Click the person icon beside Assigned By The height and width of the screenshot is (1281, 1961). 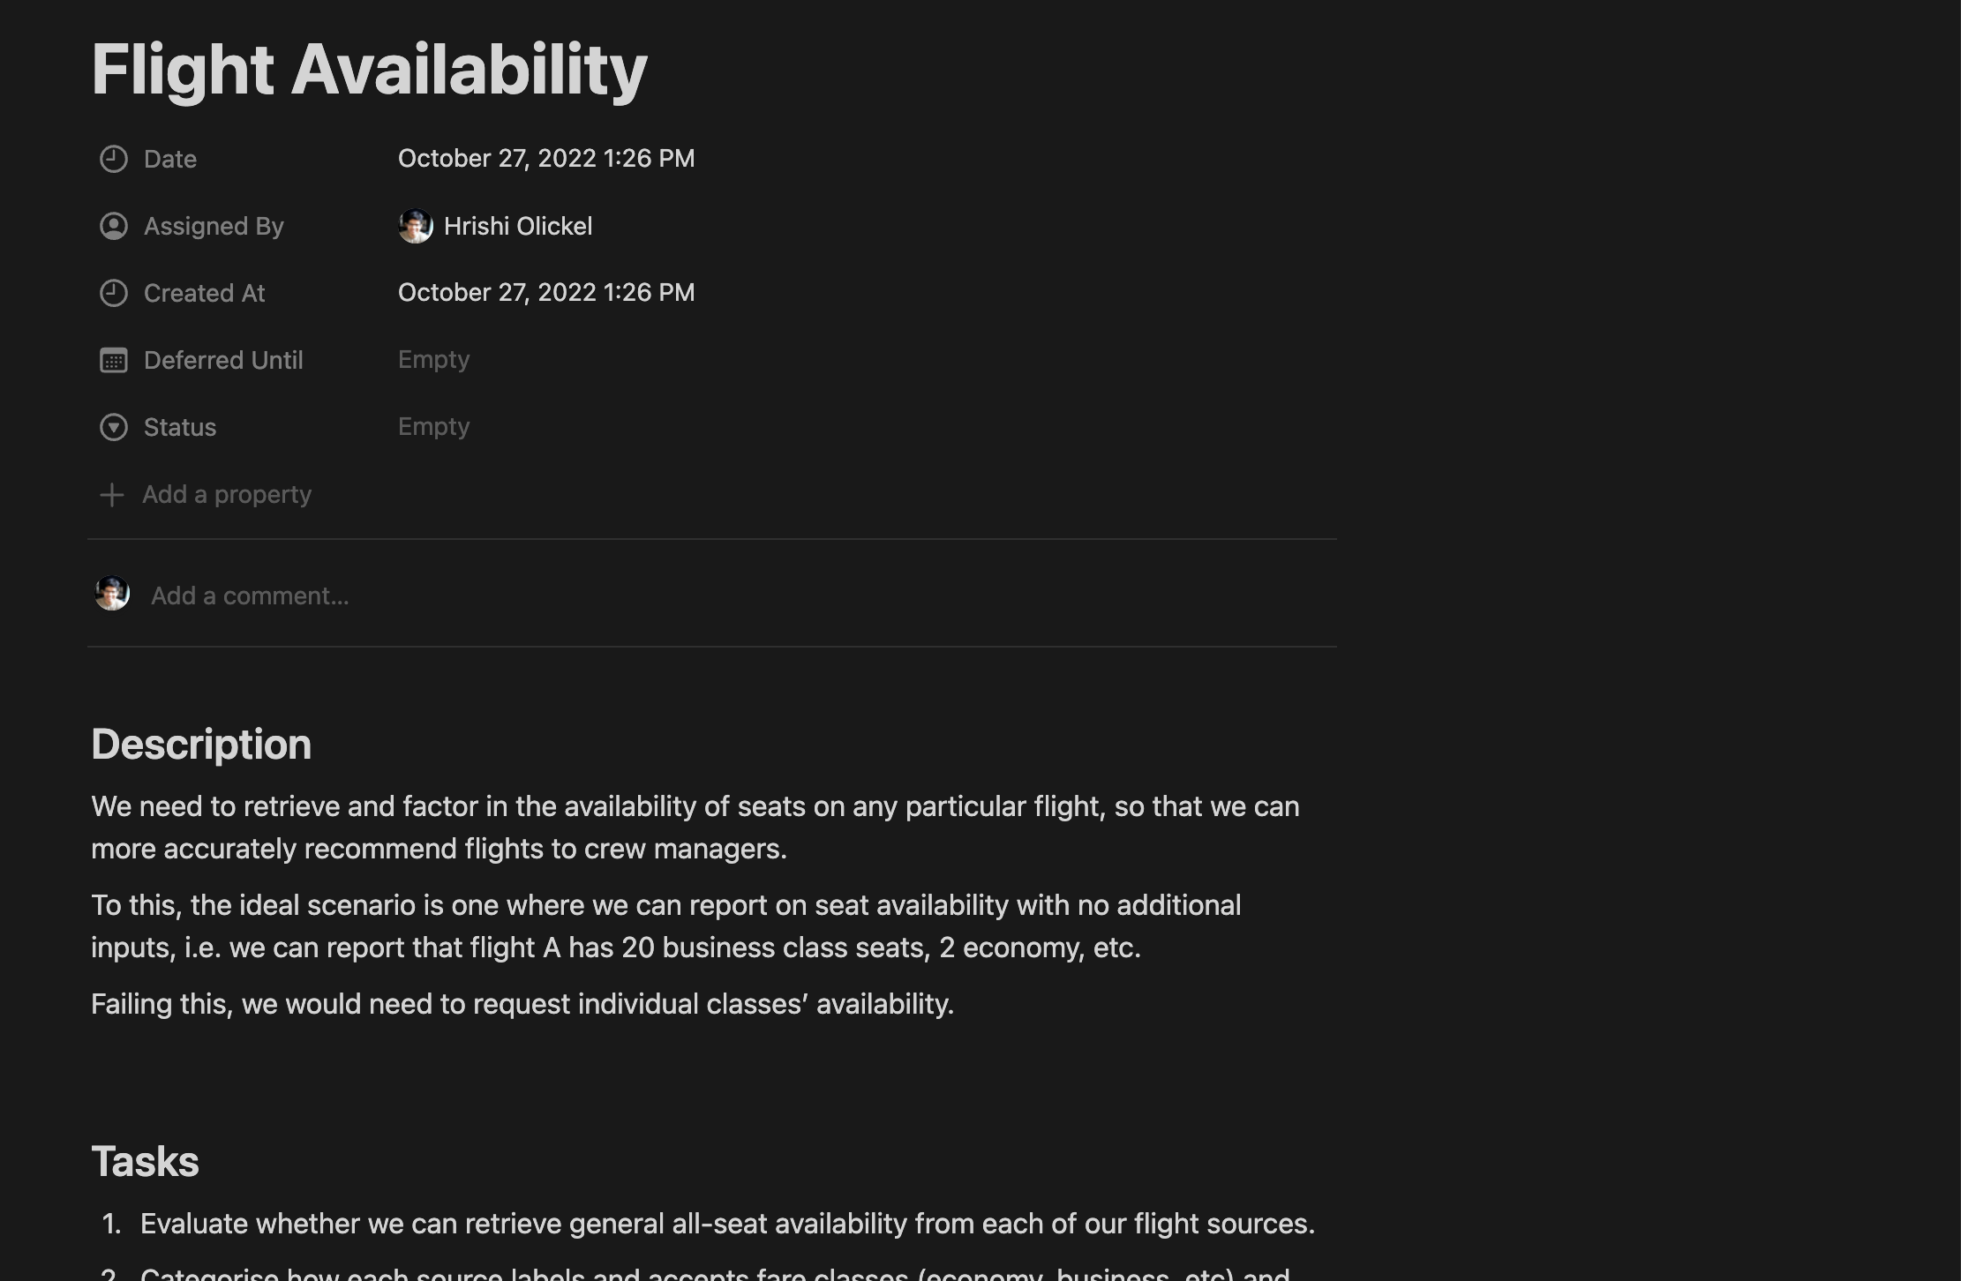[x=113, y=226]
